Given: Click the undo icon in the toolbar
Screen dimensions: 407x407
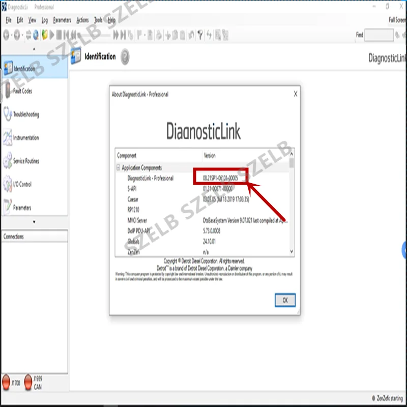Looking at the screenshot, I should tap(191, 35).
